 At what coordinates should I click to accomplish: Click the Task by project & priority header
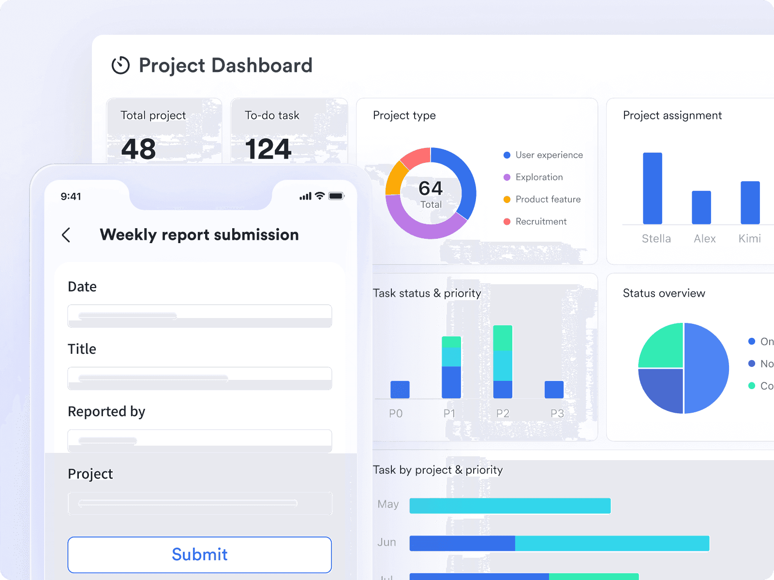tap(438, 470)
